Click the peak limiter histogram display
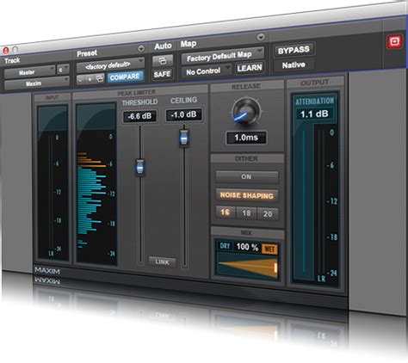The width and height of the screenshot is (408, 363). (x=96, y=183)
